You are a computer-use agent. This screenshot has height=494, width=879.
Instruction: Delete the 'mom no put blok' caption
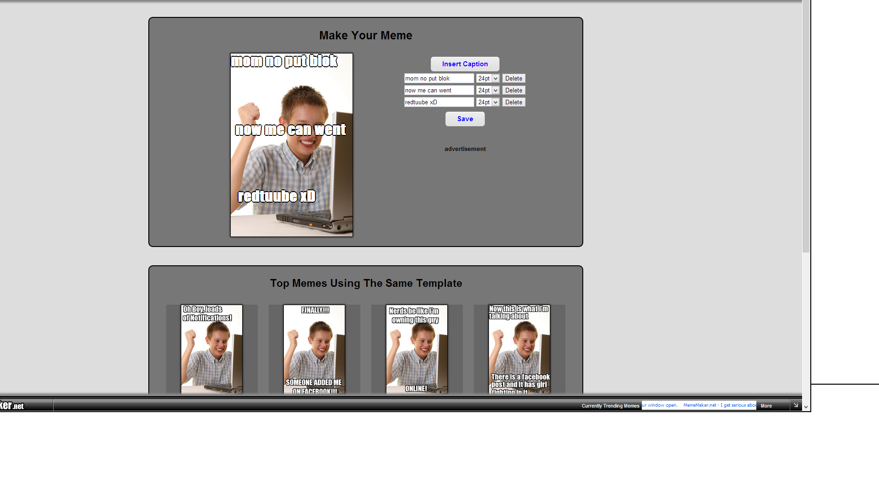514,79
